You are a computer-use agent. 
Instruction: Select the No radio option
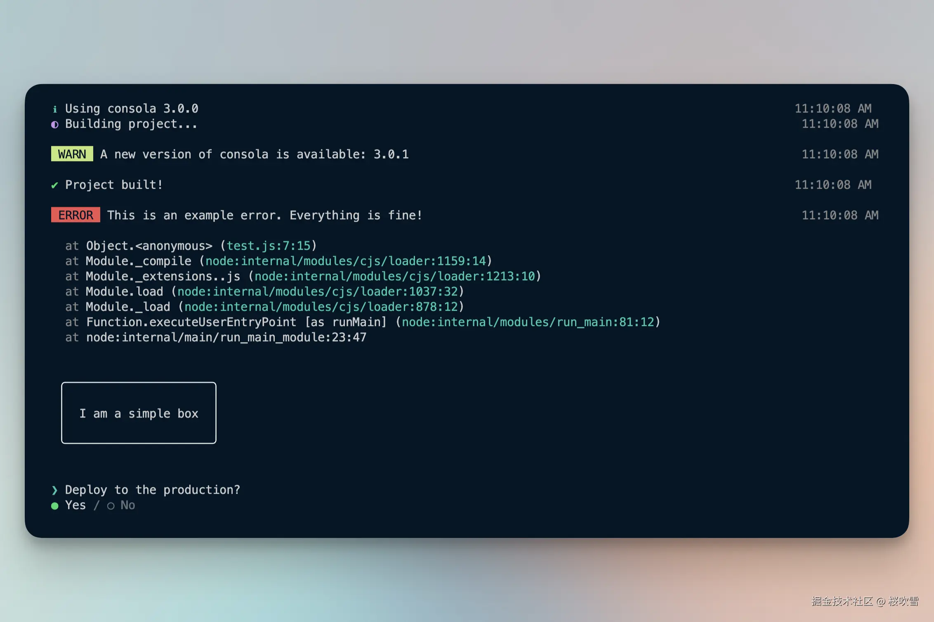pos(121,505)
